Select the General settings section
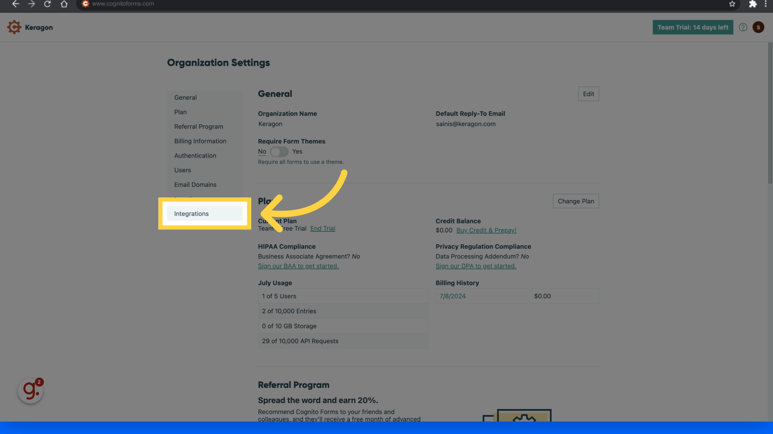 pos(185,98)
